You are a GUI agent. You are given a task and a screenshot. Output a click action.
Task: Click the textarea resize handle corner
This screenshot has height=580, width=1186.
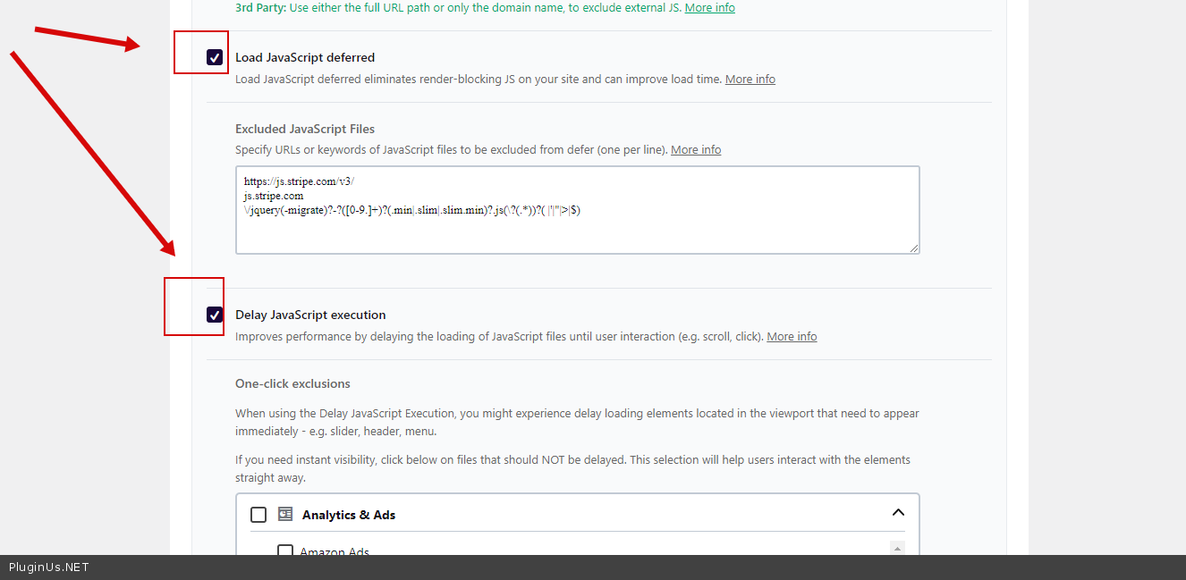coord(913,248)
